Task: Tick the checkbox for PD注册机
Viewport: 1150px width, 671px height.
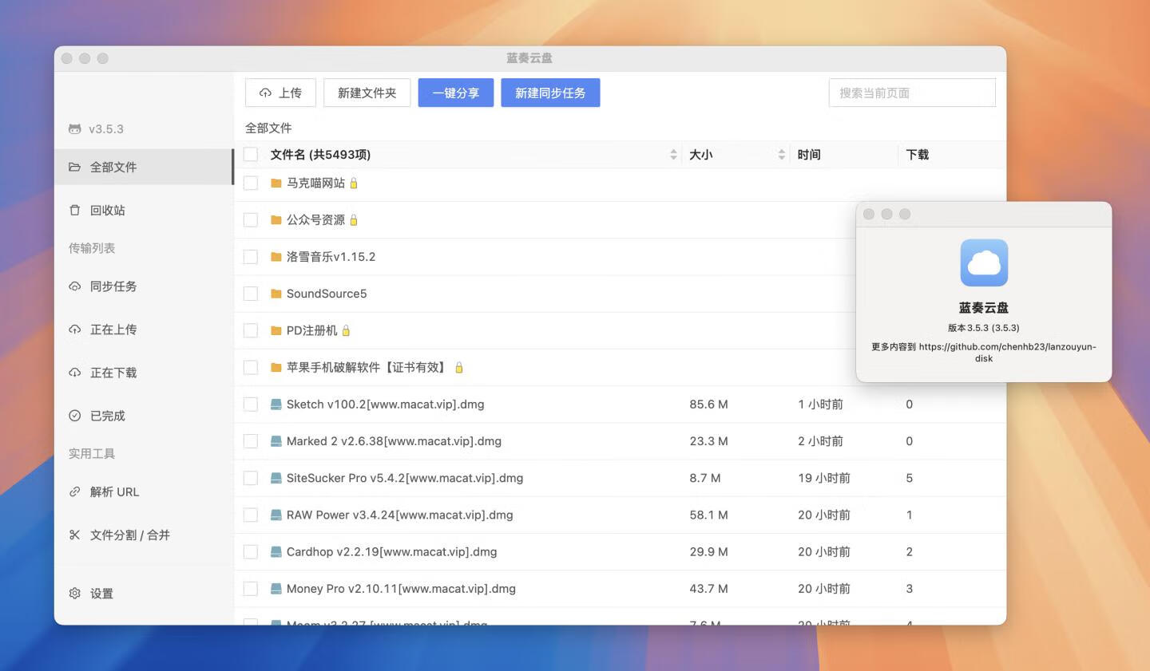Action: point(251,330)
